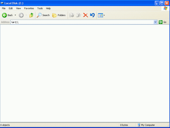This screenshot has height=128, width=170.
Task: Click the green Back arrow button
Action: click(4, 15)
